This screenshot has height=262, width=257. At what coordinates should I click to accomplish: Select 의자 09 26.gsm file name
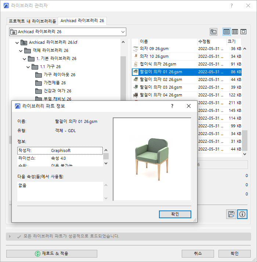tap(154, 49)
